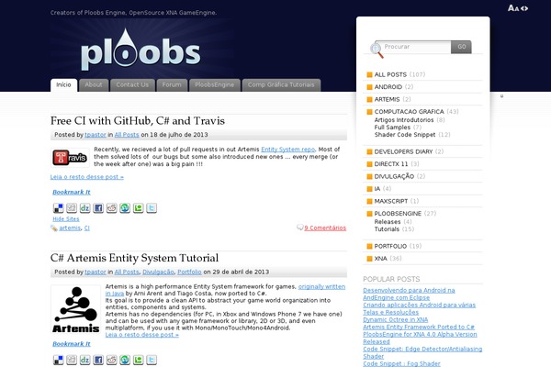
Task: Click the GO search button
Action: (x=461, y=47)
